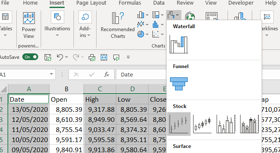Screen dimensions: 280x153
Task: Select the Volume-High-Low-Close stock chart
Action: tap(226, 124)
